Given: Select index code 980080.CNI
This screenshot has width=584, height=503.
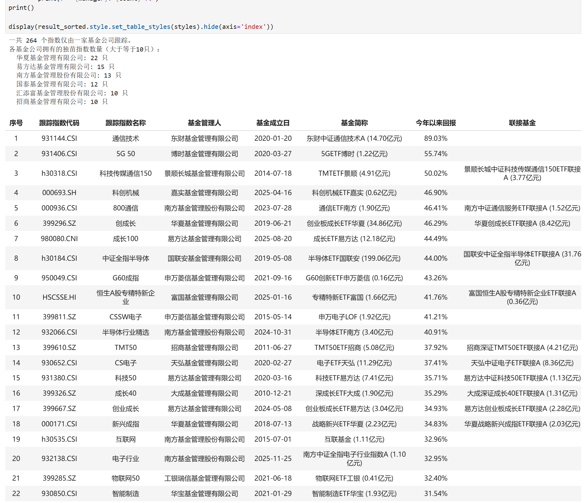Looking at the screenshot, I should pyautogui.click(x=59, y=239).
